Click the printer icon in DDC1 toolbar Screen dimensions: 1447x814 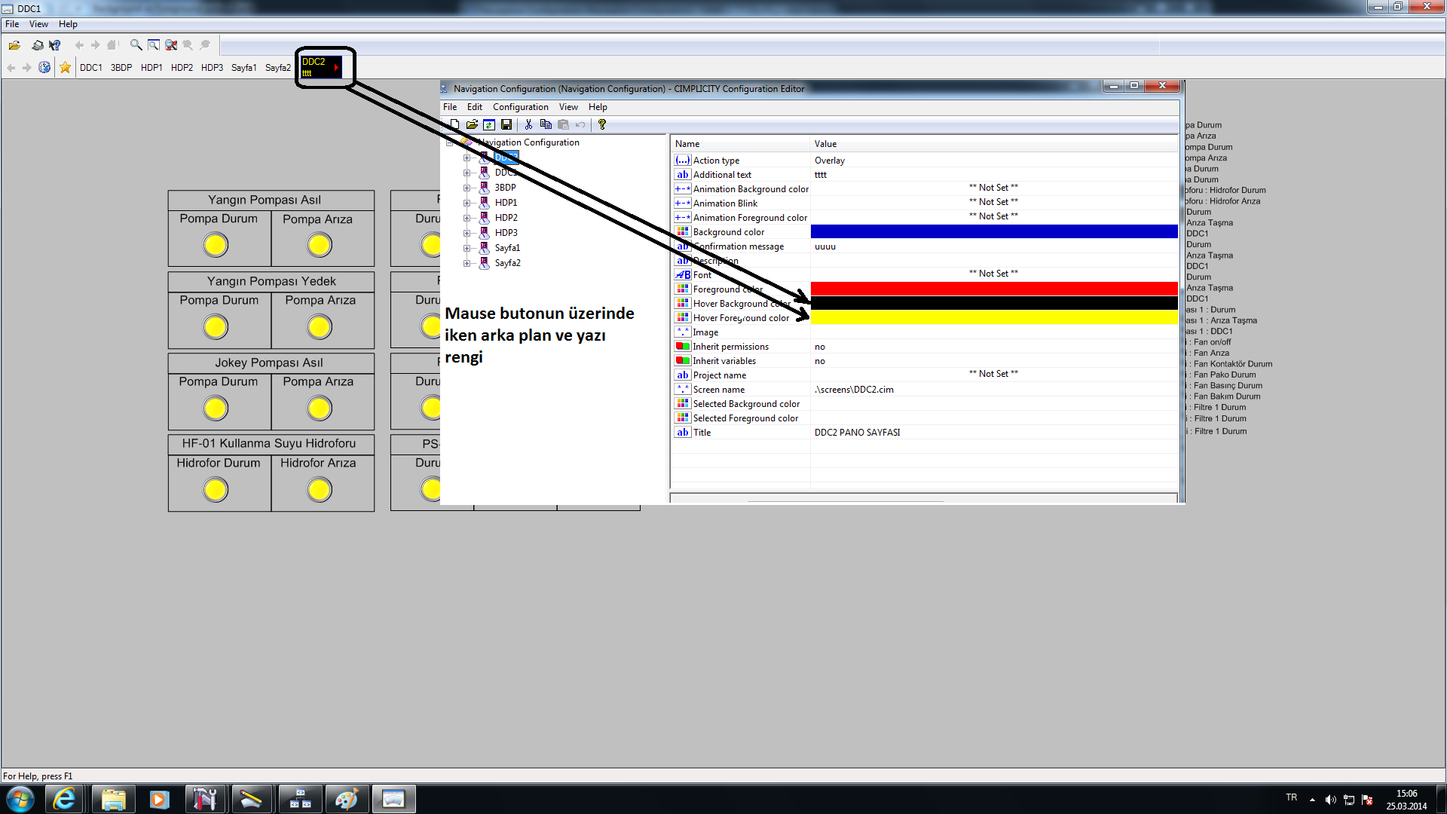37,45
